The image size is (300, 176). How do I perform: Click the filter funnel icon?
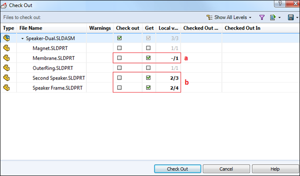tap(262, 17)
